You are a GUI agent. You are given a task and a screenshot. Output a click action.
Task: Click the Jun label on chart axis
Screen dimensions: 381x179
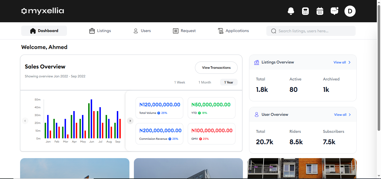click(x=91, y=142)
